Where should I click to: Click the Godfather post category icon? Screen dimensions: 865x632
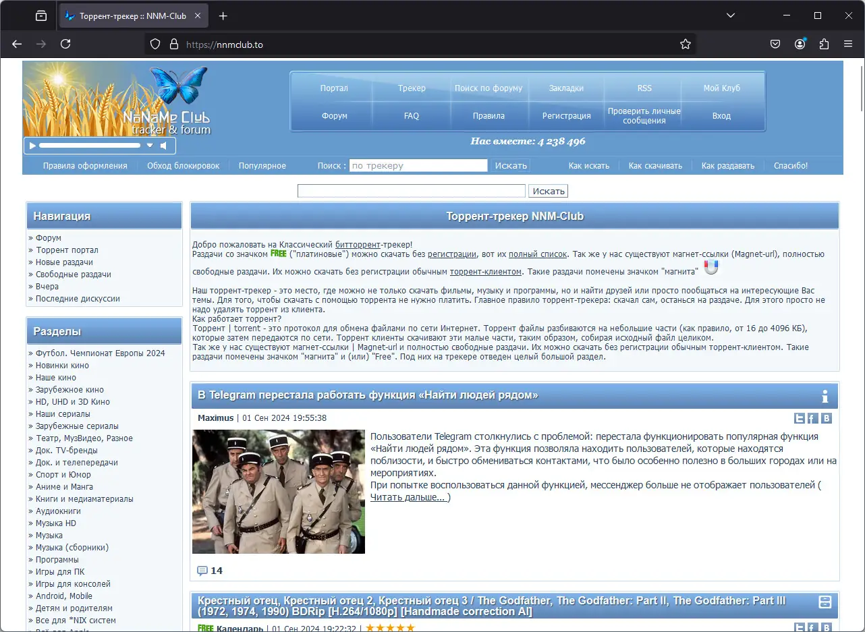(825, 602)
